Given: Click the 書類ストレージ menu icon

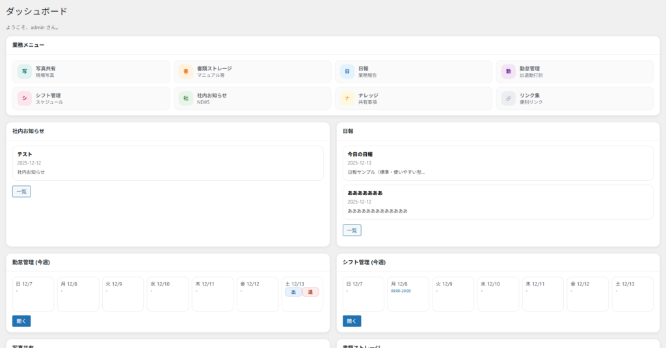Looking at the screenshot, I should click(186, 72).
